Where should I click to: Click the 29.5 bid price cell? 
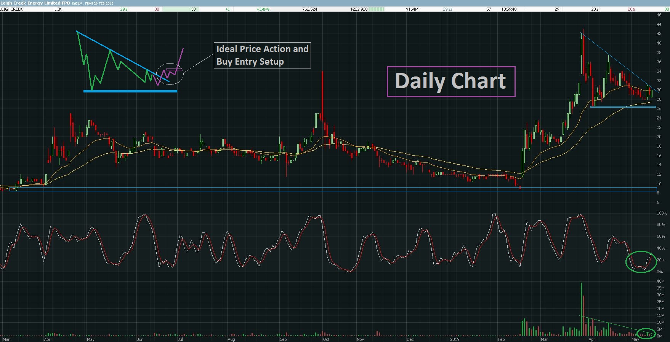[x=124, y=9]
